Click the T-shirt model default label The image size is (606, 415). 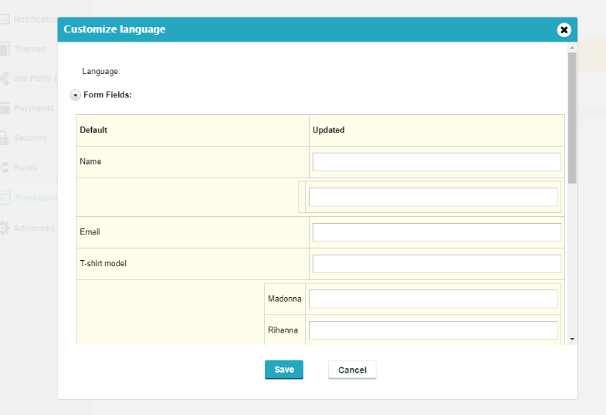[103, 263]
